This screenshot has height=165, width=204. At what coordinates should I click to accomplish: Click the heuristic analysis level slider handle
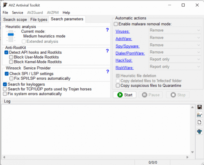click(11, 35)
